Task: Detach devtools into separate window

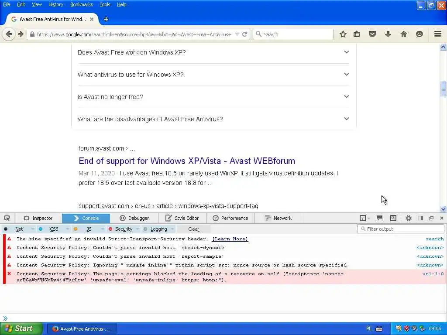Action: tap(431, 218)
